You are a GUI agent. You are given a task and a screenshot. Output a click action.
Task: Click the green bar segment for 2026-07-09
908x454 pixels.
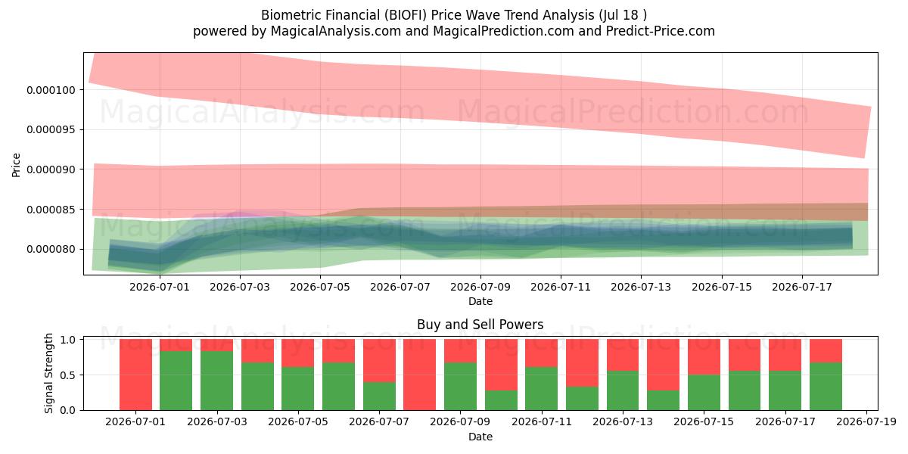click(460, 387)
